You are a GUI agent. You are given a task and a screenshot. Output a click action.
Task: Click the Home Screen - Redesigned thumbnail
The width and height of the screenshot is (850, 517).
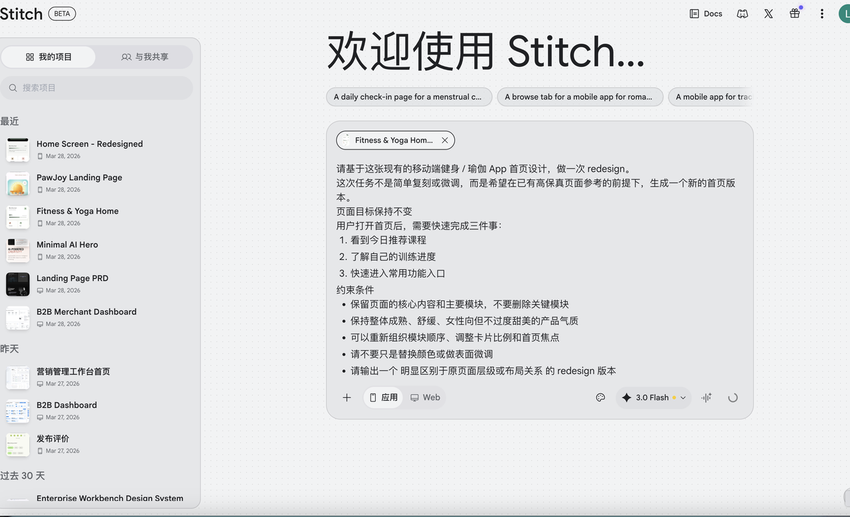tap(18, 150)
